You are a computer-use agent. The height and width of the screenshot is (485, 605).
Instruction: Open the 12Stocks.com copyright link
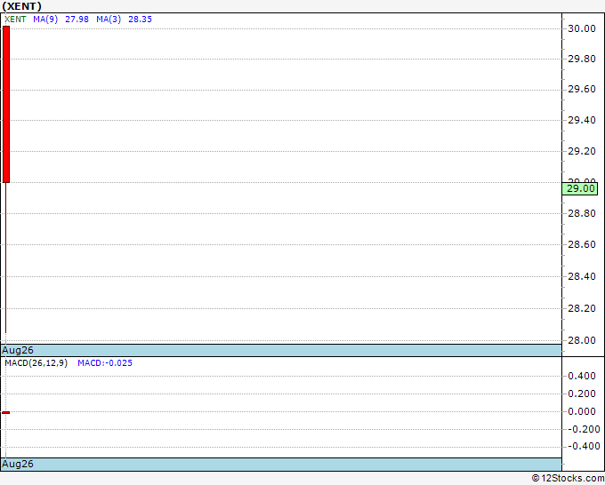click(x=568, y=478)
